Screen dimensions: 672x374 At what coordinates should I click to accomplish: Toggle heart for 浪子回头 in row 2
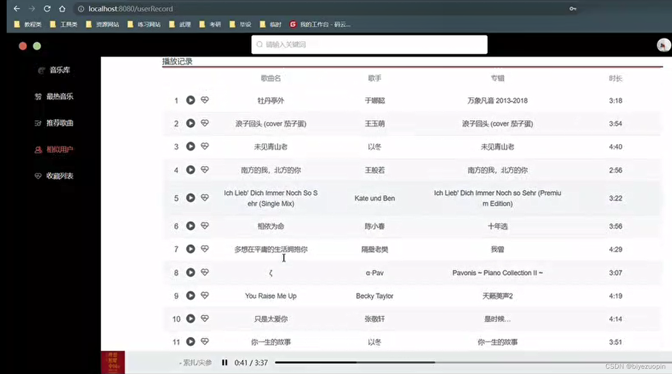click(x=205, y=123)
